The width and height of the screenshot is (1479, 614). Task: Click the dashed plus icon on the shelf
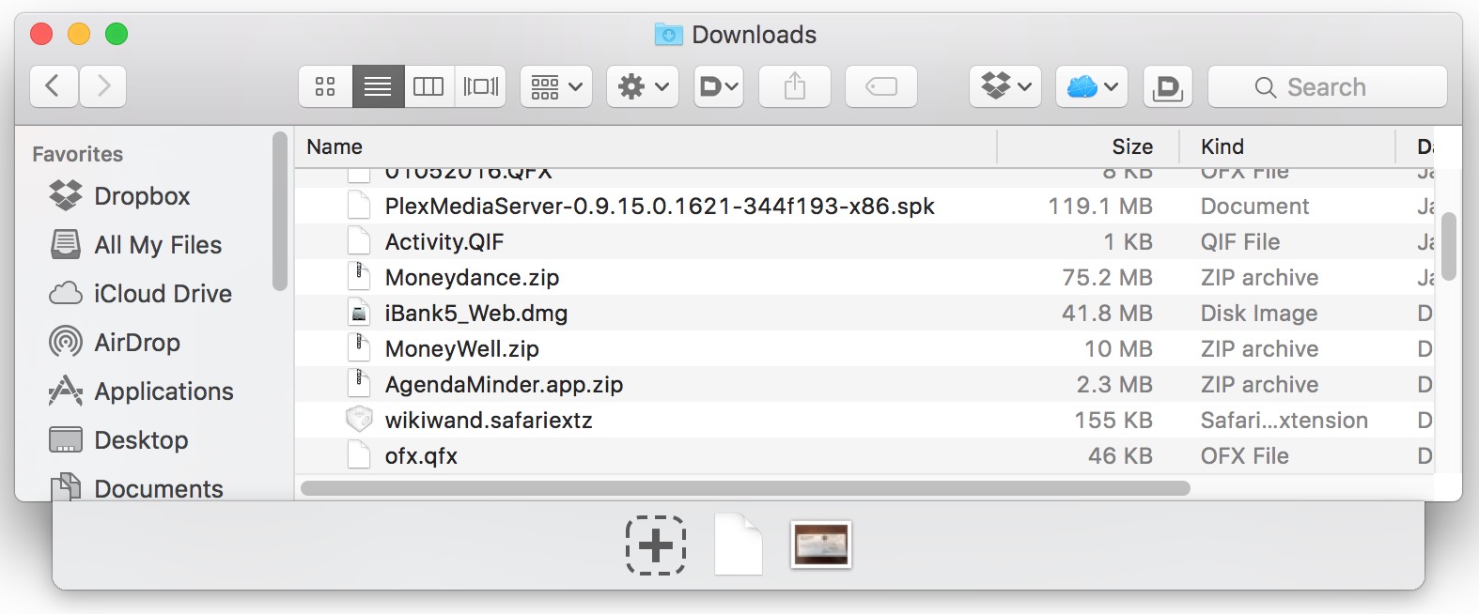point(656,545)
